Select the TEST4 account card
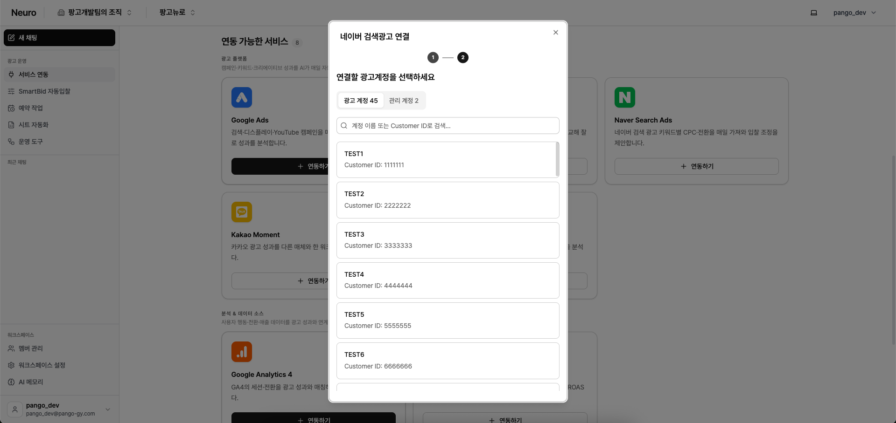 click(x=448, y=280)
